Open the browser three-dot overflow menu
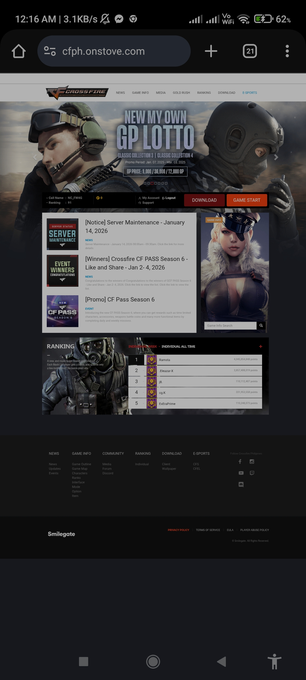This screenshot has width=306, height=680. point(287,51)
